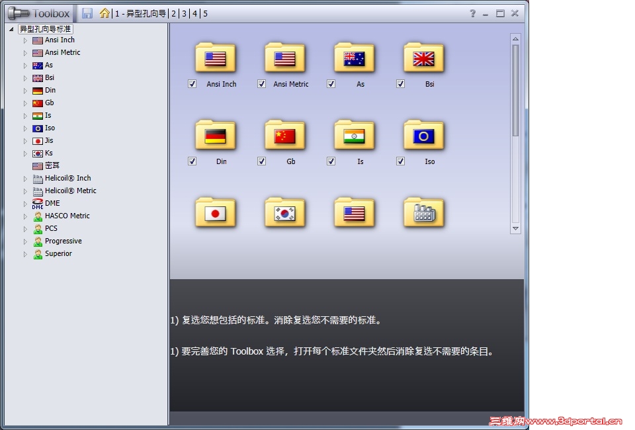
Task: Go to step 3 tab
Action: coord(185,14)
